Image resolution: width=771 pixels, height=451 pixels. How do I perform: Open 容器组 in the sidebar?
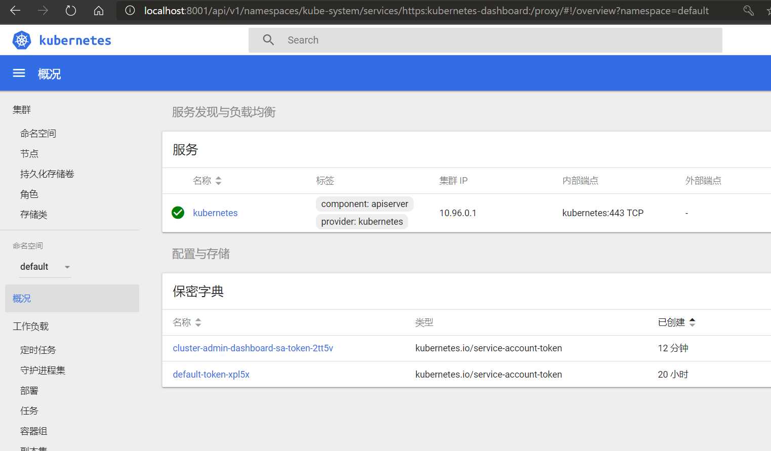point(33,431)
